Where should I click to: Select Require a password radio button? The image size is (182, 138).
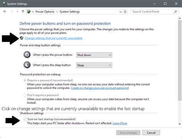[25, 80]
